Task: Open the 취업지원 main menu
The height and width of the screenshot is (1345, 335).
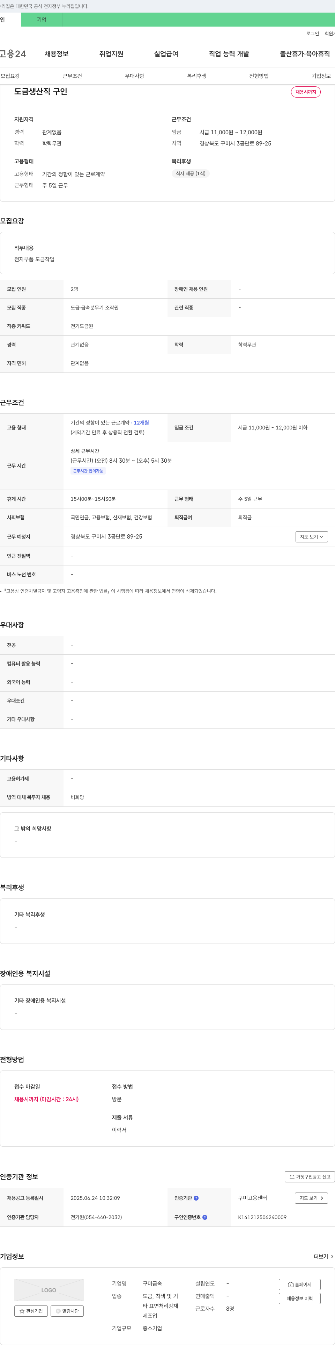Action: click(x=112, y=54)
